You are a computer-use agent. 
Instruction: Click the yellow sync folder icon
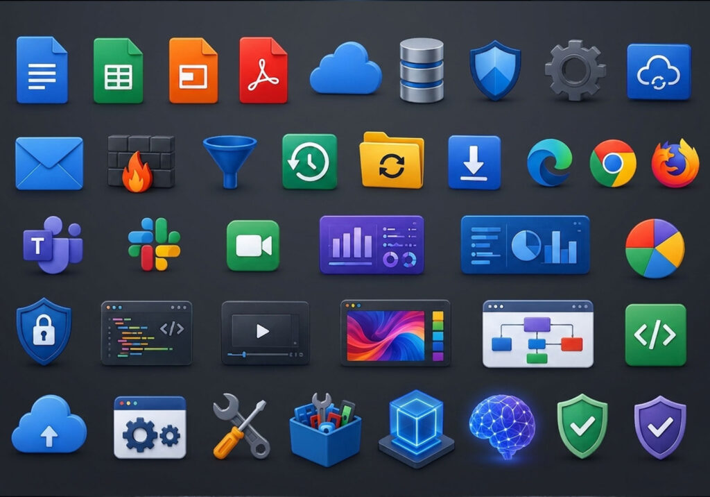(x=392, y=160)
